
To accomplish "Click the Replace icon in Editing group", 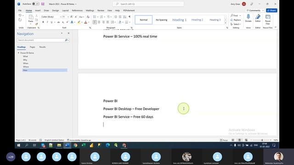I will 236,20.
